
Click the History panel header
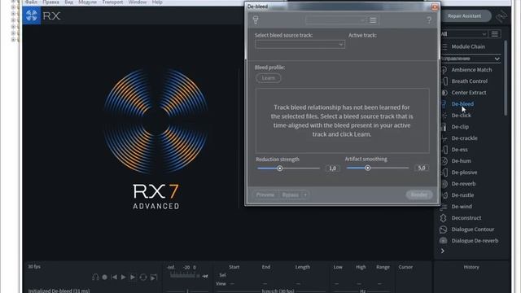tap(471, 267)
